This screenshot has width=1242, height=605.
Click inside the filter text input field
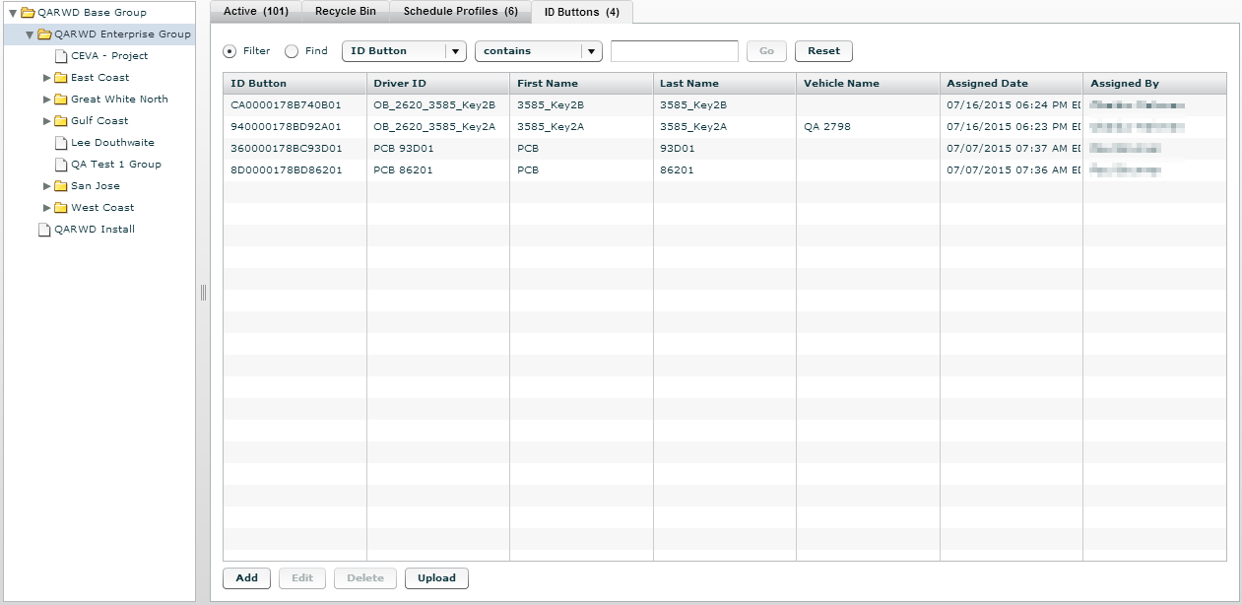pos(674,50)
